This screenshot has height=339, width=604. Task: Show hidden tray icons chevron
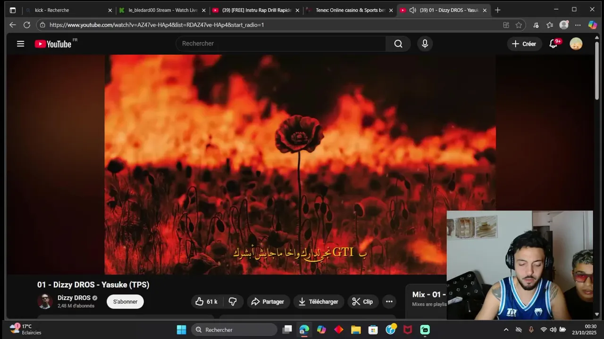(x=506, y=330)
